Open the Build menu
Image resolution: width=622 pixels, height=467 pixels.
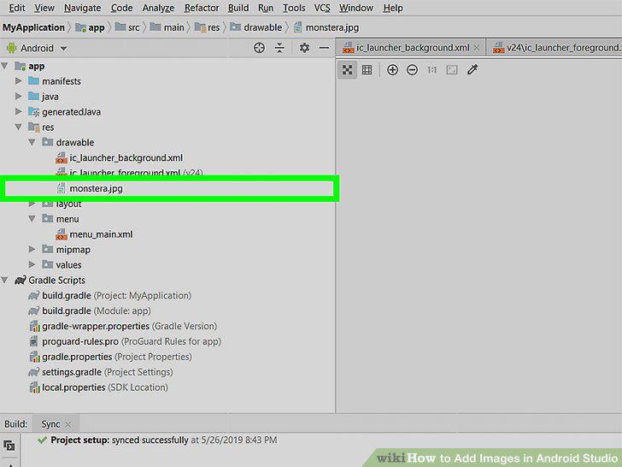pyautogui.click(x=238, y=8)
